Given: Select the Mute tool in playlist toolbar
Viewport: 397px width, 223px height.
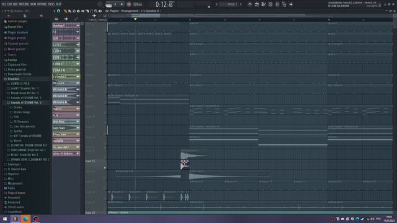Looking at the screenshot, I should click(x=78, y=11).
